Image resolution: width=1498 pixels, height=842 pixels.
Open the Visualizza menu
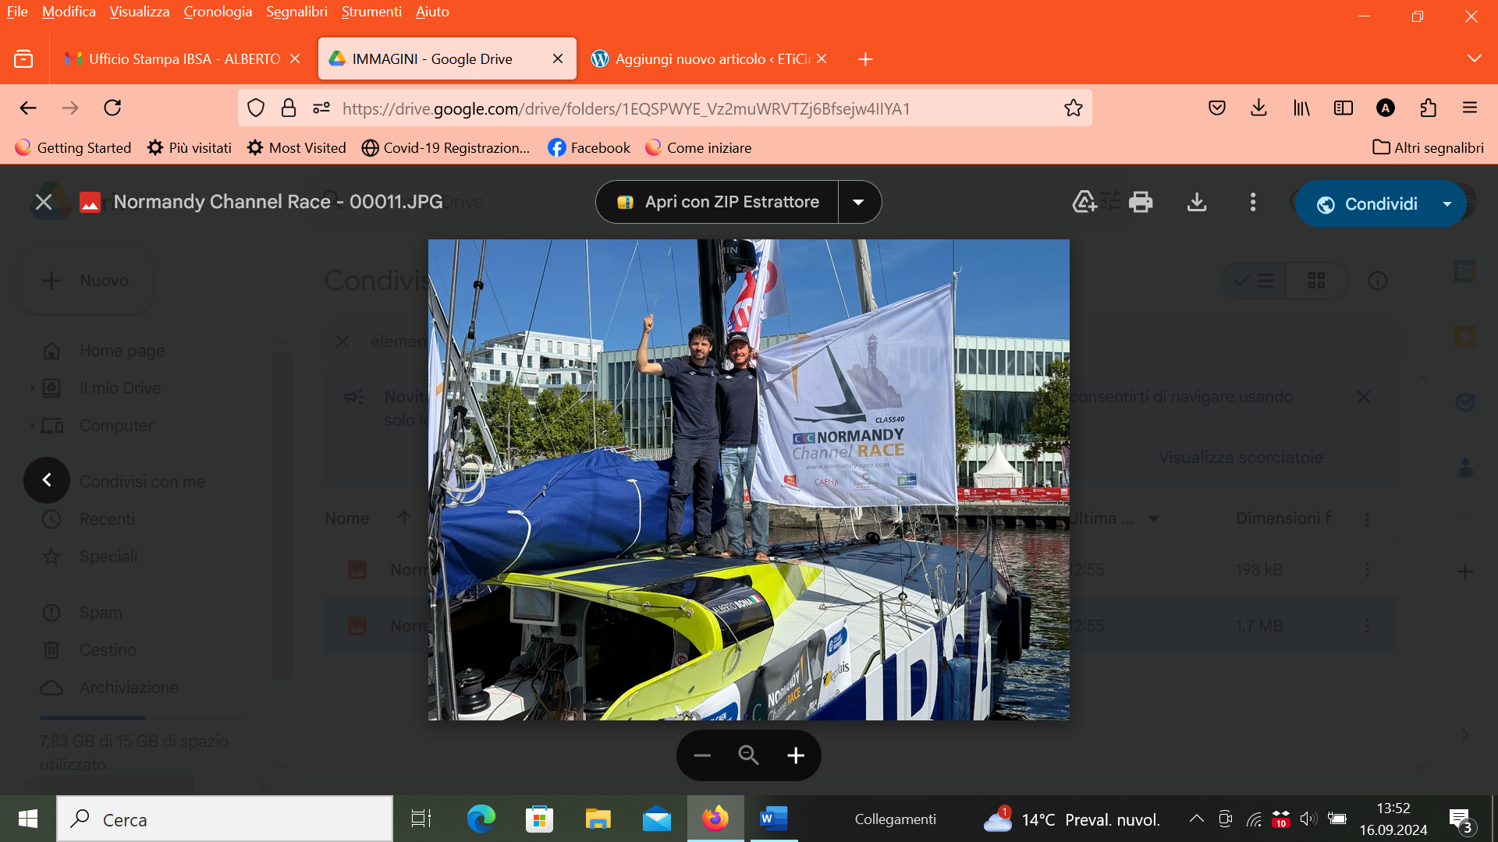[x=140, y=12]
